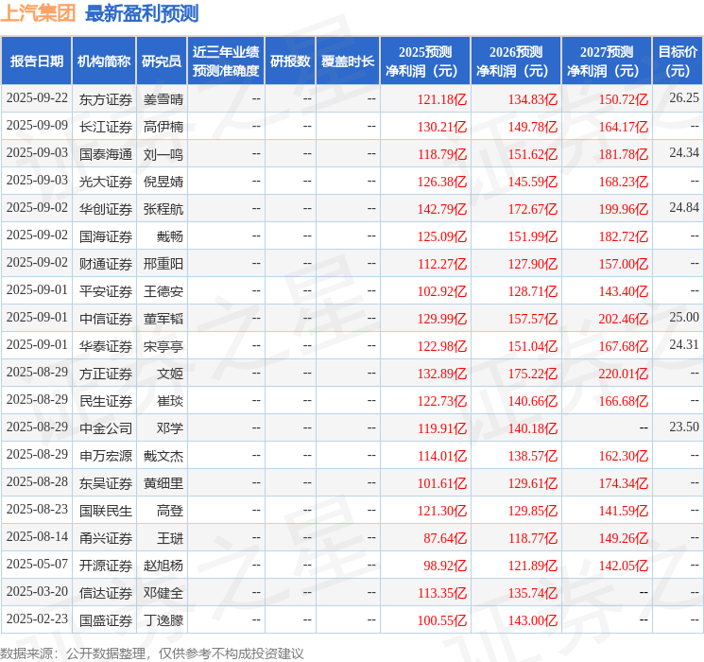Screen dimensions: 704x662
Task: Click the 上汽集团 title text
Action: coord(39,13)
